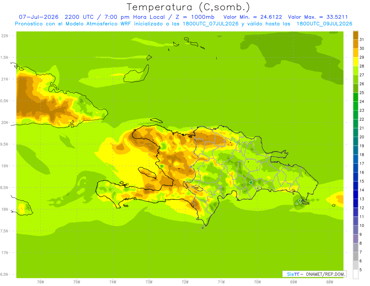The width and height of the screenshot is (370, 286).
Task: Click the bright green swatch between 24 and 25
Action: click(x=356, y=97)
